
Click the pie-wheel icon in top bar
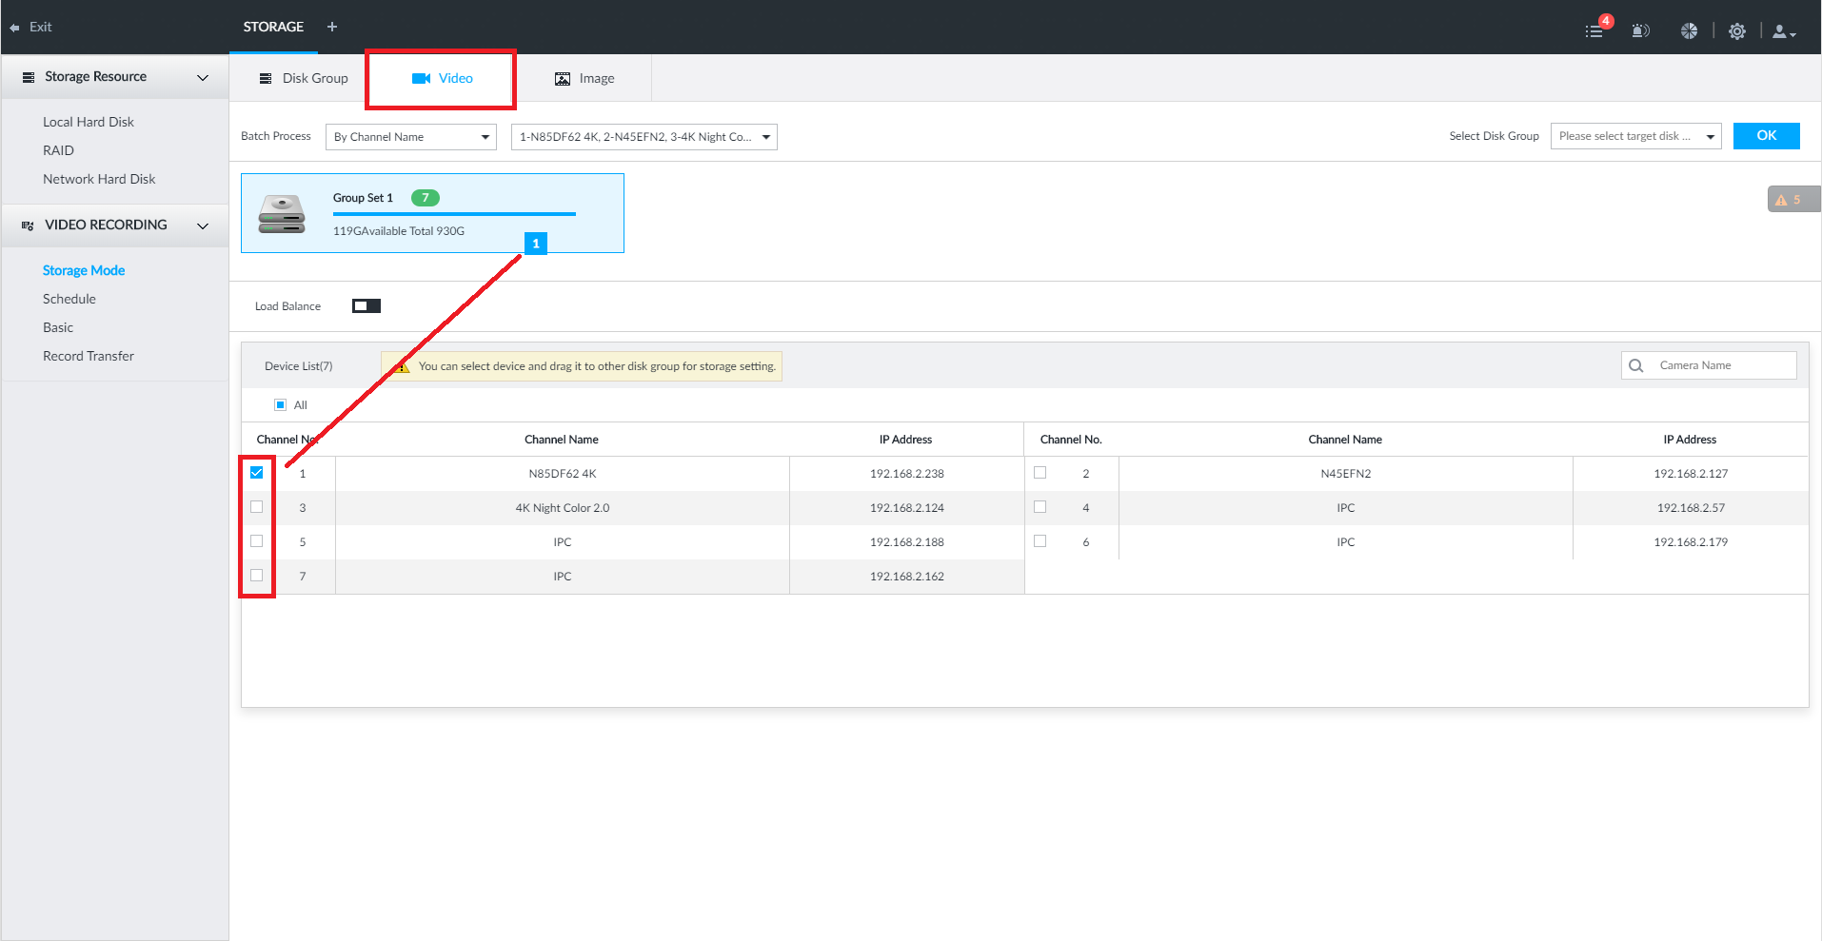(1689, 30)
